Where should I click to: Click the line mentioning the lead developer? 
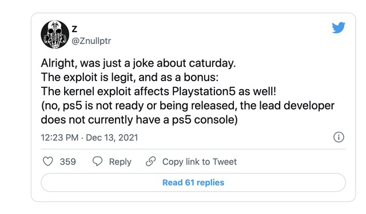click(188, 106)
